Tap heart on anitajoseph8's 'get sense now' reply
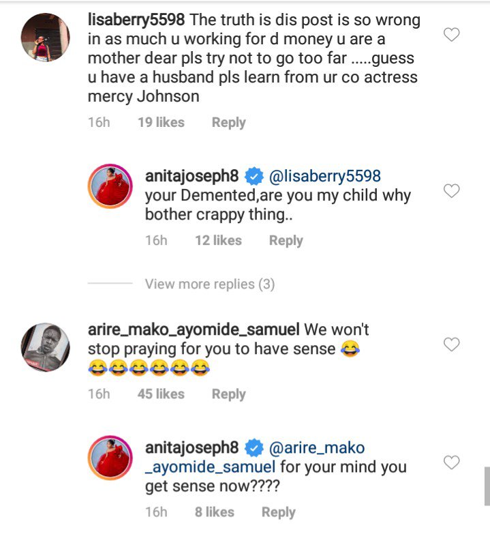 tap(451, 462)
